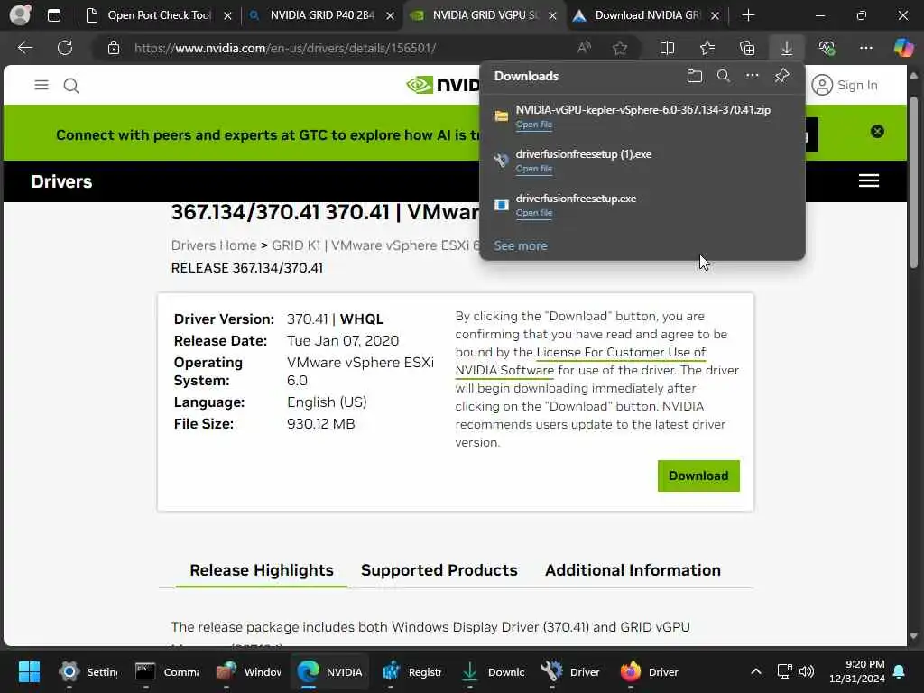Open the browser profile avatar
Screen dimensions: 924x693
[20, 14]
